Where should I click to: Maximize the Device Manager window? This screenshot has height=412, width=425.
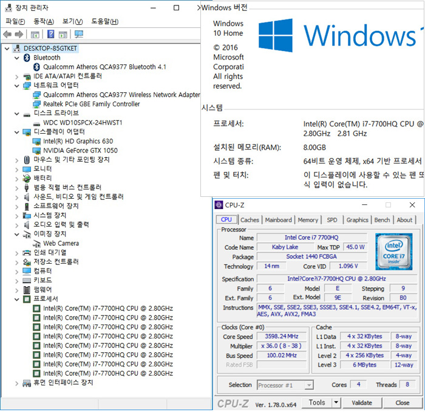pyautogui.click(x=176, y=8)
